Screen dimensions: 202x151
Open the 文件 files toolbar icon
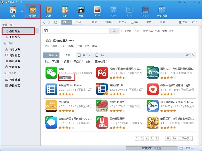pos(113,12)
